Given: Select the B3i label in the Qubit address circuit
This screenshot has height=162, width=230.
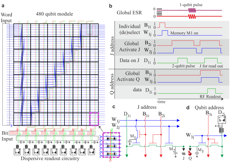Looking at the screenshot, I should click(x=209, y=113).
